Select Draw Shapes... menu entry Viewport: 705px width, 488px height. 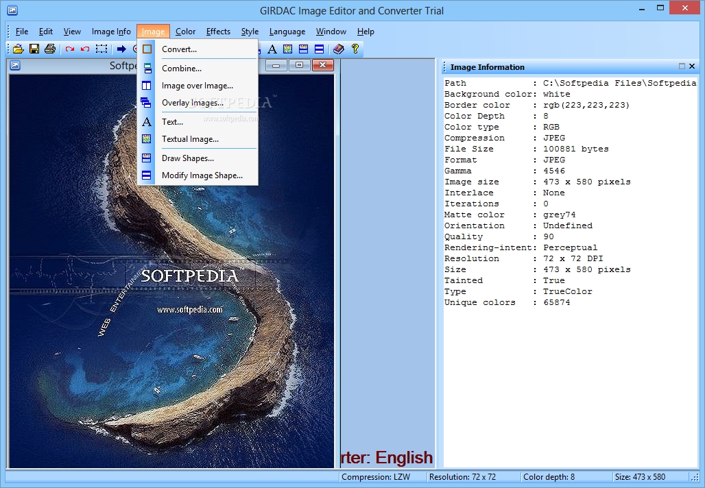[x=198, y=158]
